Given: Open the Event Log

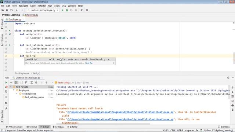Looking at the screenshot, I should click(x=224, y=127).
